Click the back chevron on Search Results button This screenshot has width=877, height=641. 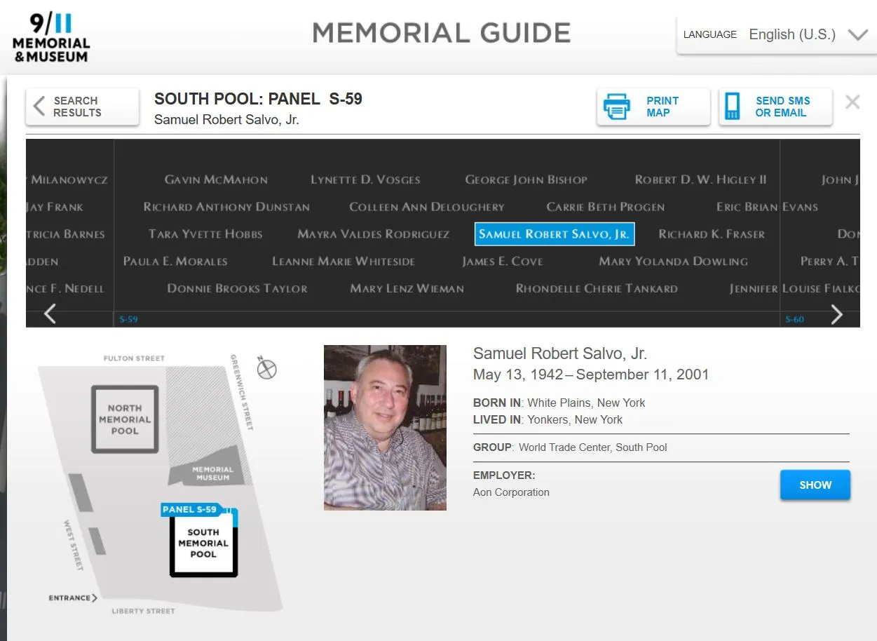click(40, 106)
